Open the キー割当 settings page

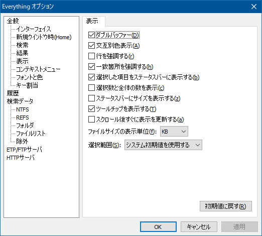click(x=27, y=85)
